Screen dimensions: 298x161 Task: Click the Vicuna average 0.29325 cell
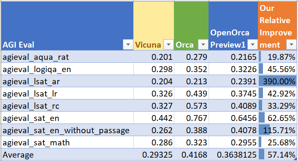coord(154,154)
